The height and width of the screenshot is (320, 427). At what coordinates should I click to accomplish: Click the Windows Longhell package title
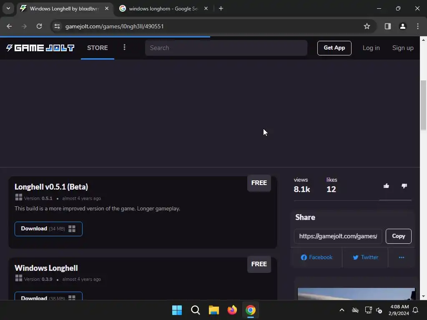point(46,268)
